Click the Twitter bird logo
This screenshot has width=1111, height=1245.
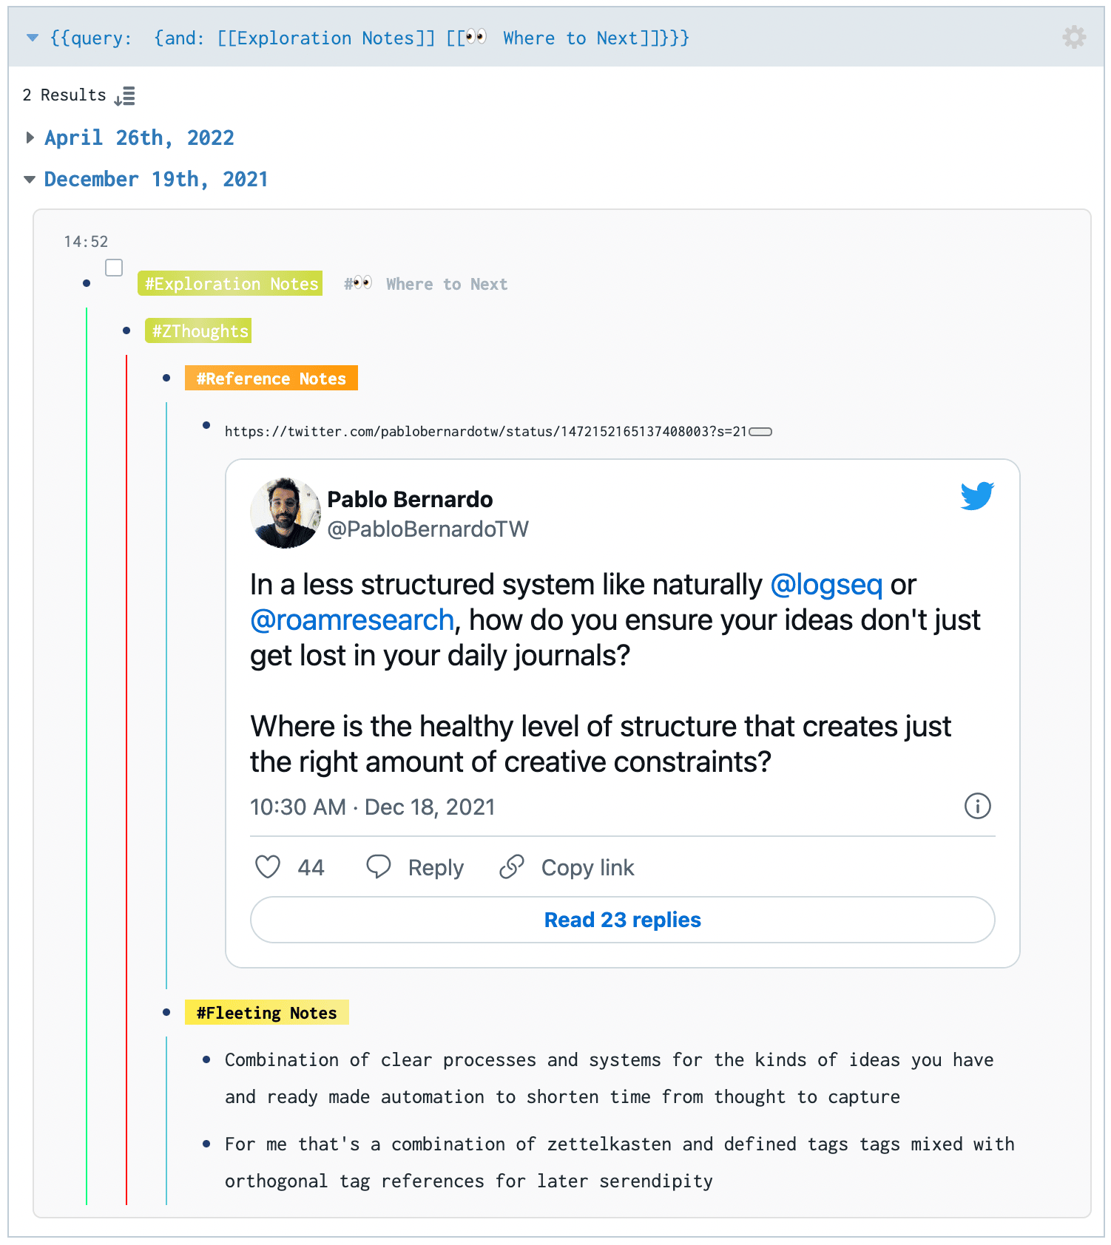(977, 495)
